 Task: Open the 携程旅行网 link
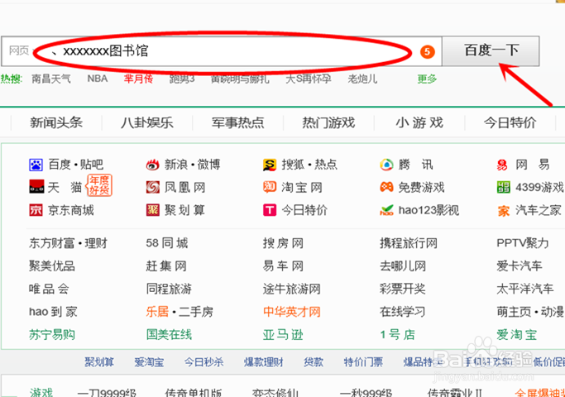pos(409,243)
